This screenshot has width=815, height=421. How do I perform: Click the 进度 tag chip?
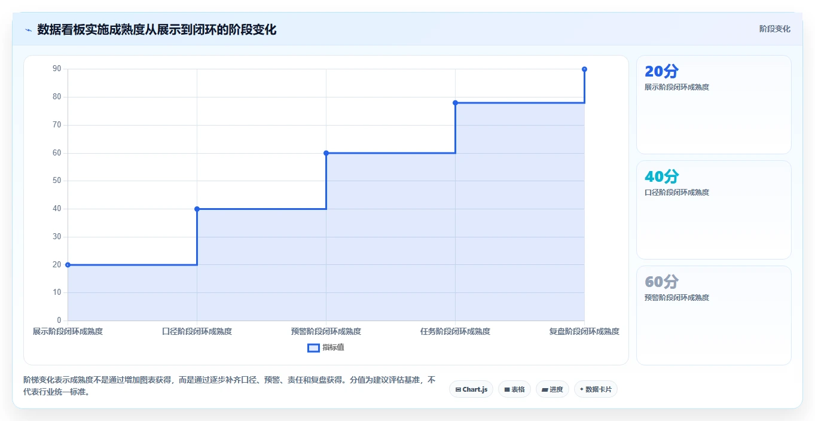(x=552, y=389)
